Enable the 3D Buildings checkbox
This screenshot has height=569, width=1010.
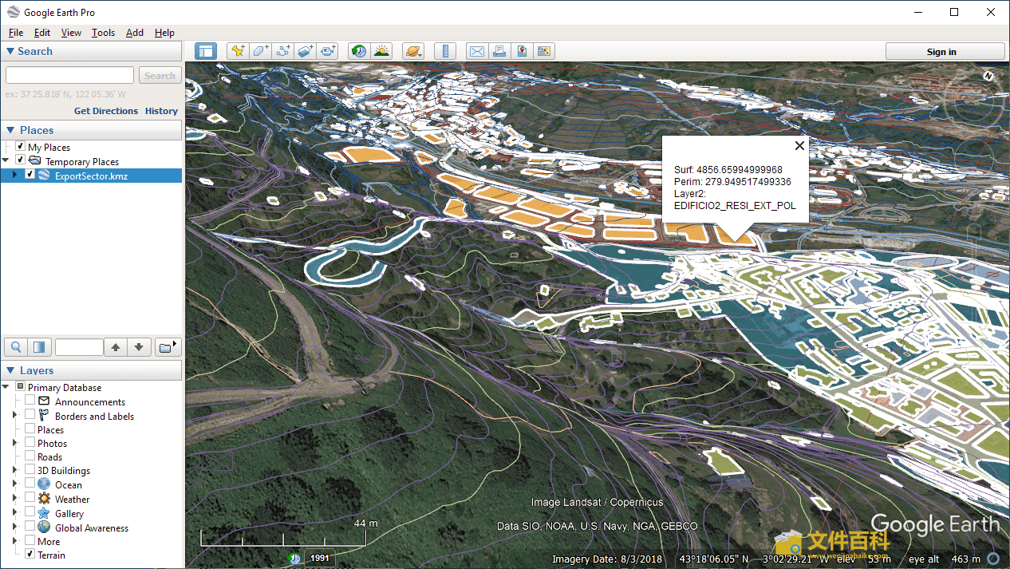[x=30, y=470]
